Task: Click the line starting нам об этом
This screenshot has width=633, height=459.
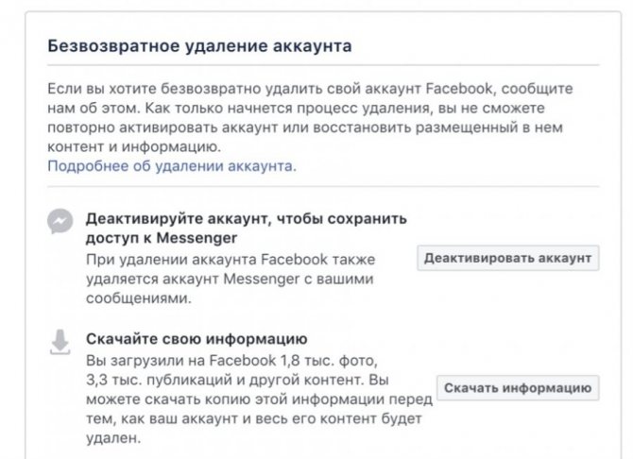Action: [296, 108]
